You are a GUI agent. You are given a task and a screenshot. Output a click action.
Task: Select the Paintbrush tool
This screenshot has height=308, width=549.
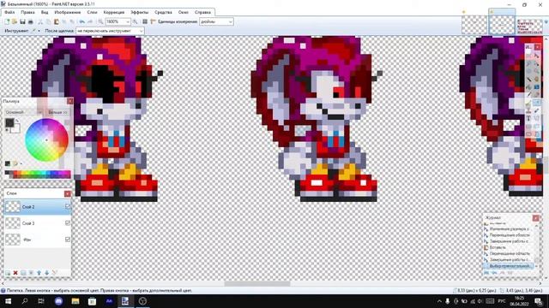coord(528,94)
